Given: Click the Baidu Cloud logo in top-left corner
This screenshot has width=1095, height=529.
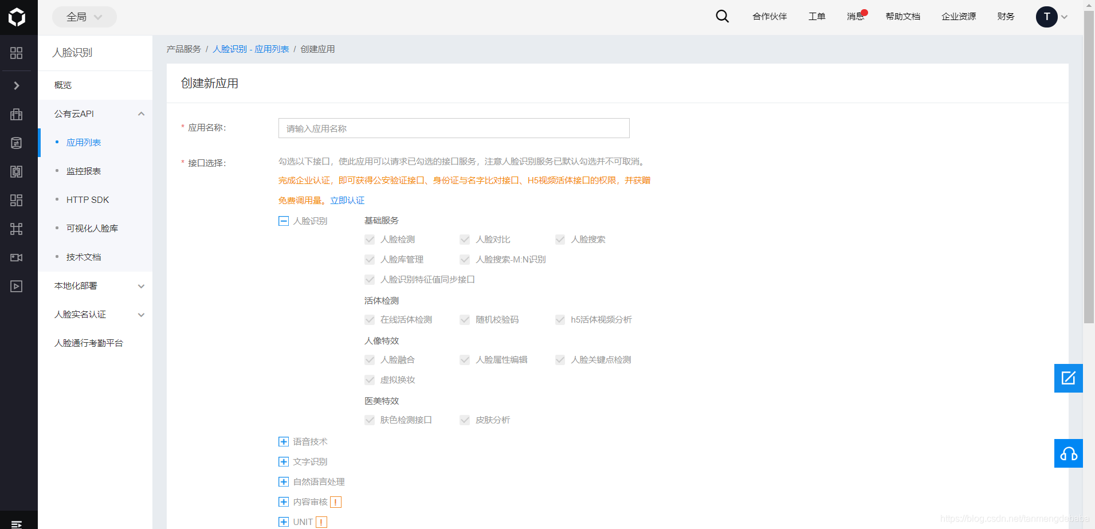Looking at the screenshot, I should point(18,17).
